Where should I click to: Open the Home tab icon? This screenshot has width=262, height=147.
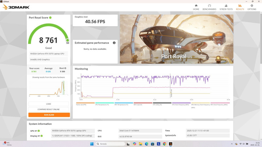click(196, 6)
